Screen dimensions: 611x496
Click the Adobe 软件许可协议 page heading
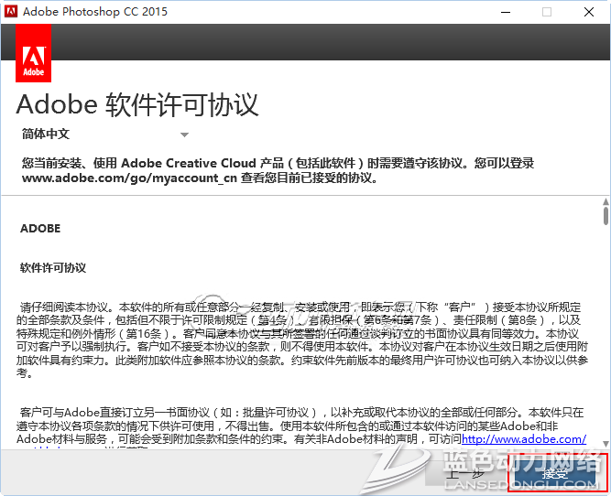[x=137, y=104]
